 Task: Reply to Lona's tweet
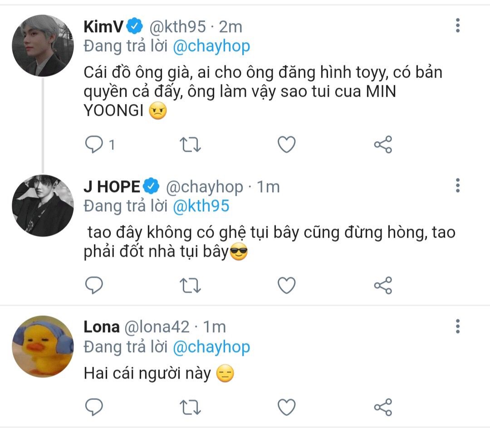click(x=94, y=407)
